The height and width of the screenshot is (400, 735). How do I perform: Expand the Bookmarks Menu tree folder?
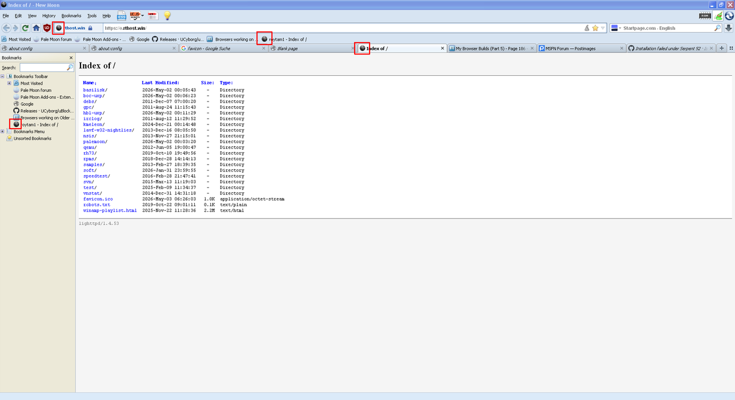[3, 131]
